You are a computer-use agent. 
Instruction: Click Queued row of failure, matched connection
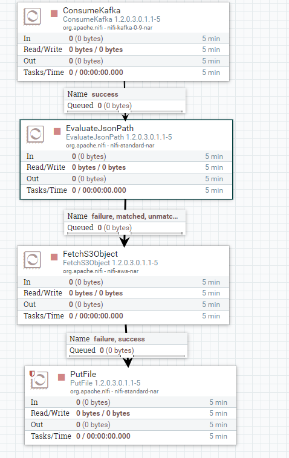click(x=125, y=228)
